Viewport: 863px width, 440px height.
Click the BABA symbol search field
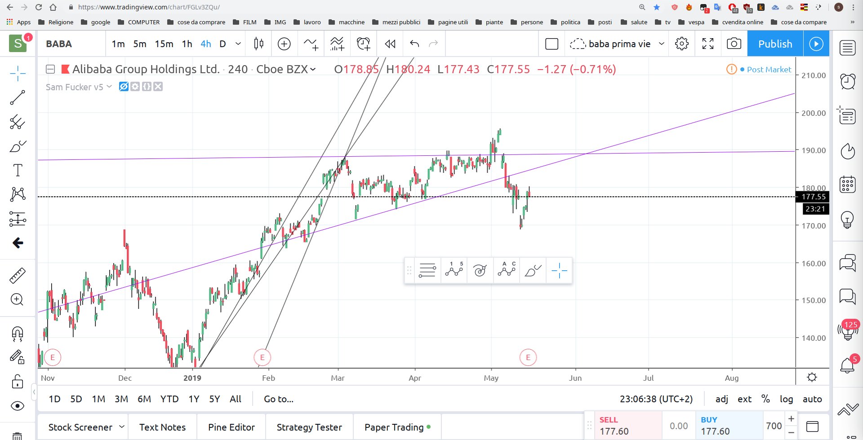click(72, 44)
